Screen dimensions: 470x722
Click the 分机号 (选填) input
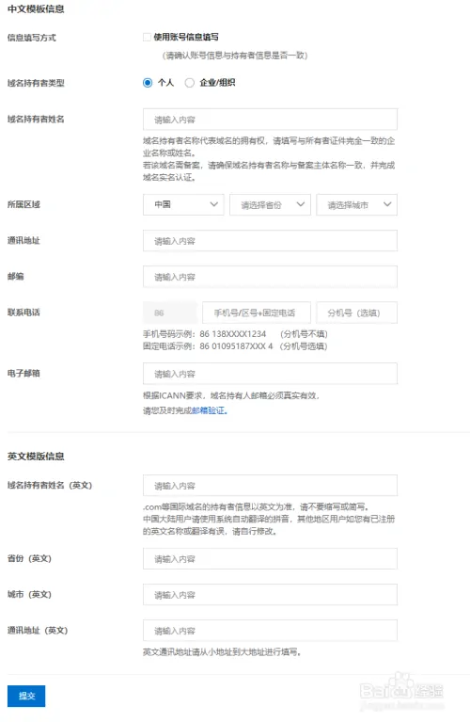coord(356,313)
